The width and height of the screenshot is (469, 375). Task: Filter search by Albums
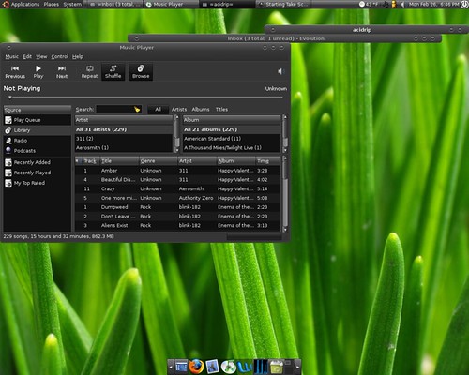[201, 109]
